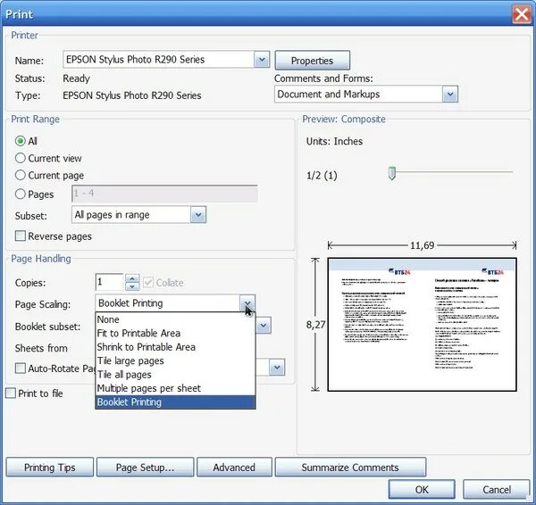Screen dimensions: 536x505
Task: Choose Booklet Printing in the list
Action: [x=175, y=402]
